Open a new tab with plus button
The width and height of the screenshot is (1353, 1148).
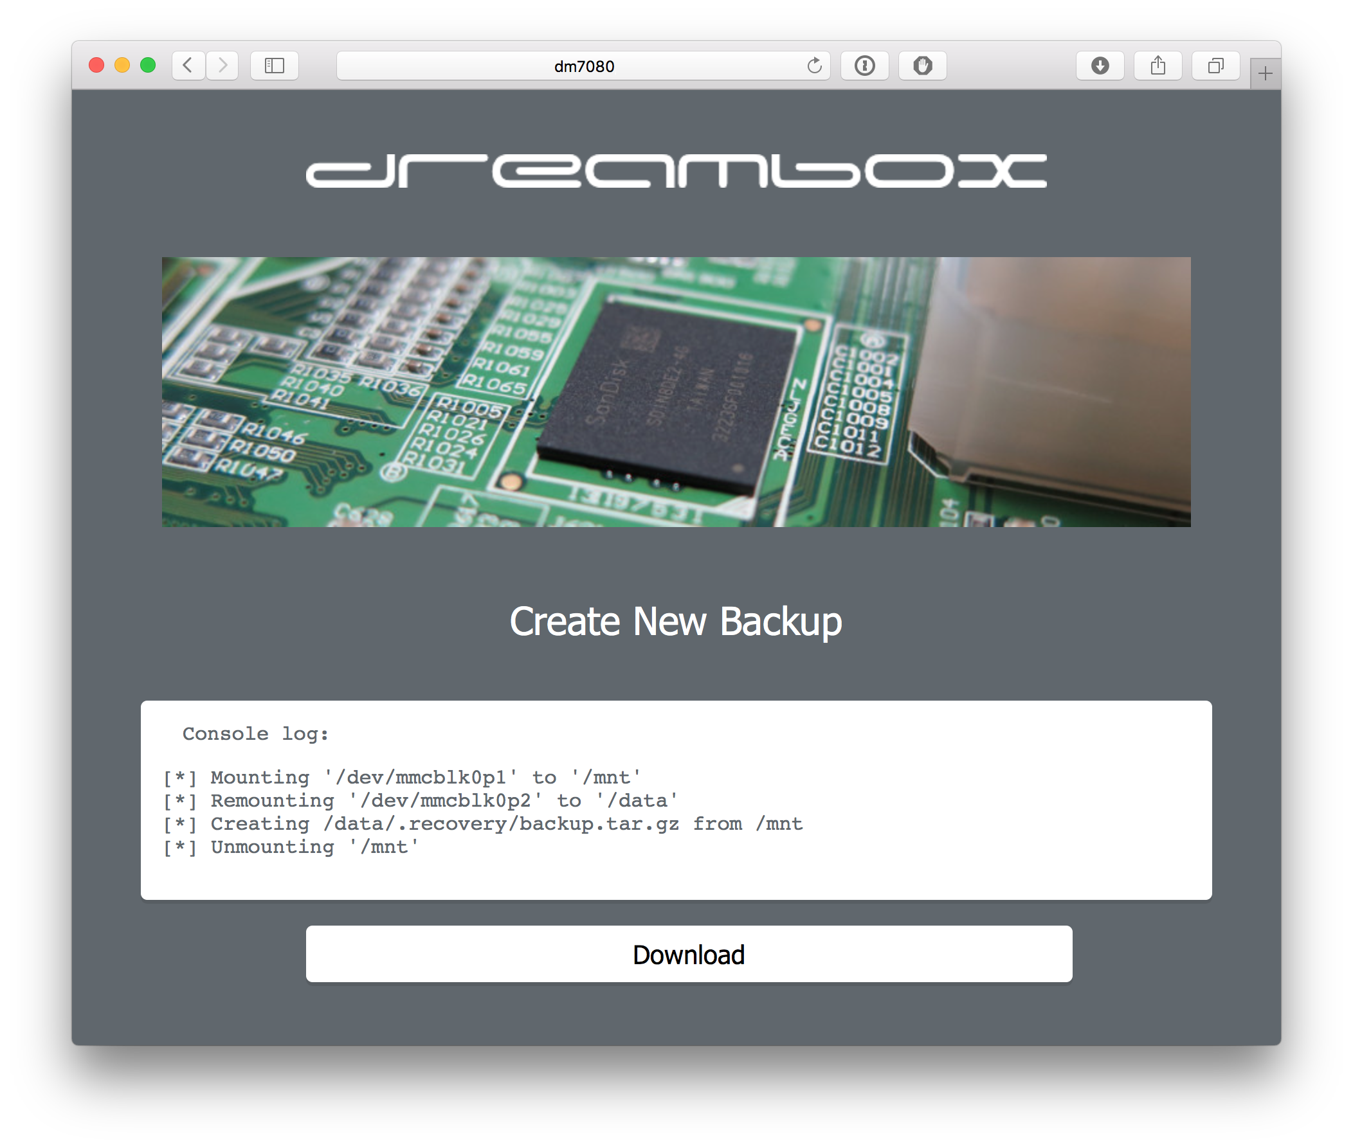click(1264, 73)
